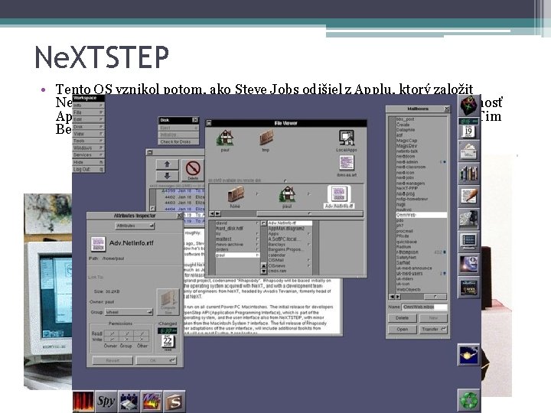This screenshot has height=413, width=551.
Task: Click the Compute Size folder button
Action: [x=168, y=302]
